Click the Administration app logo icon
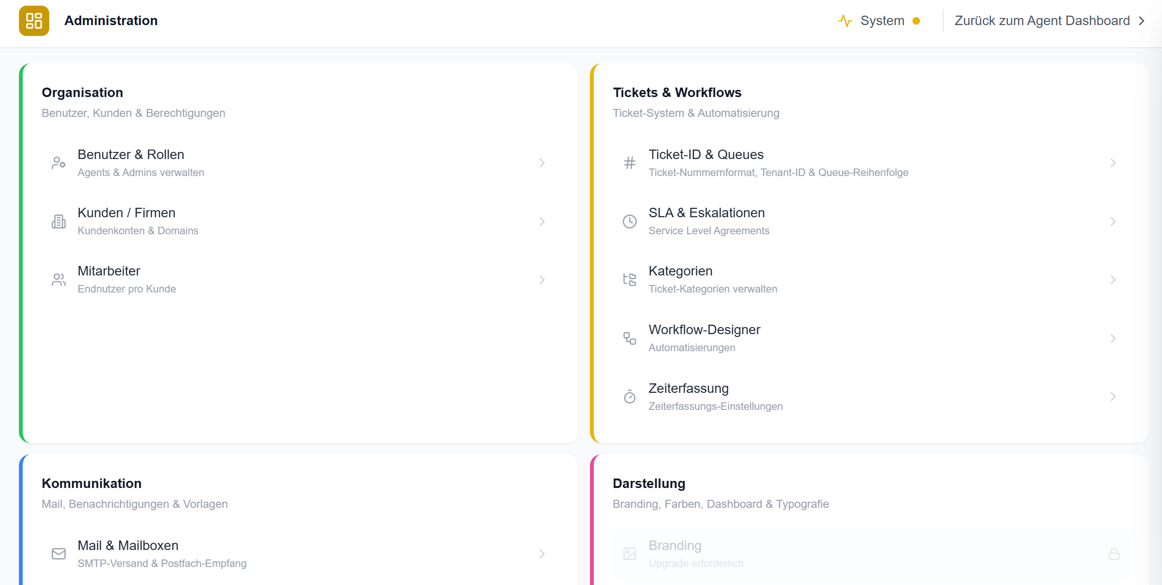The height and width of the screenshot is (585, 1162). pos(34,20)
